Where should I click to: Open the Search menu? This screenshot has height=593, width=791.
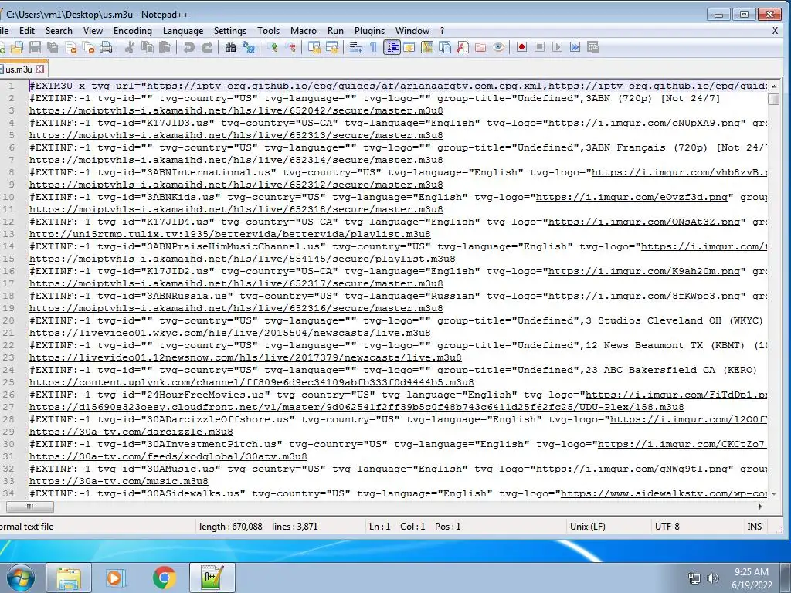coord(59,31)
